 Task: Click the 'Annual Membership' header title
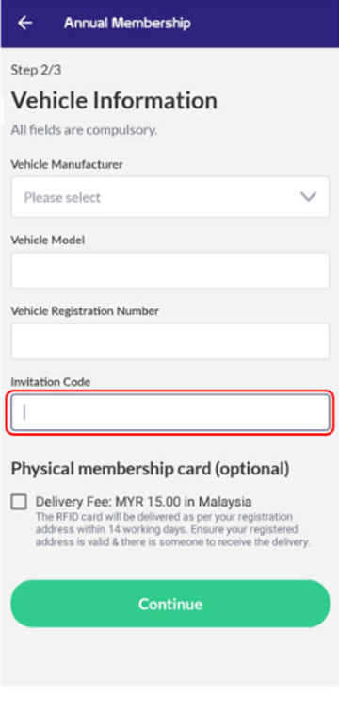coord(127,23)
